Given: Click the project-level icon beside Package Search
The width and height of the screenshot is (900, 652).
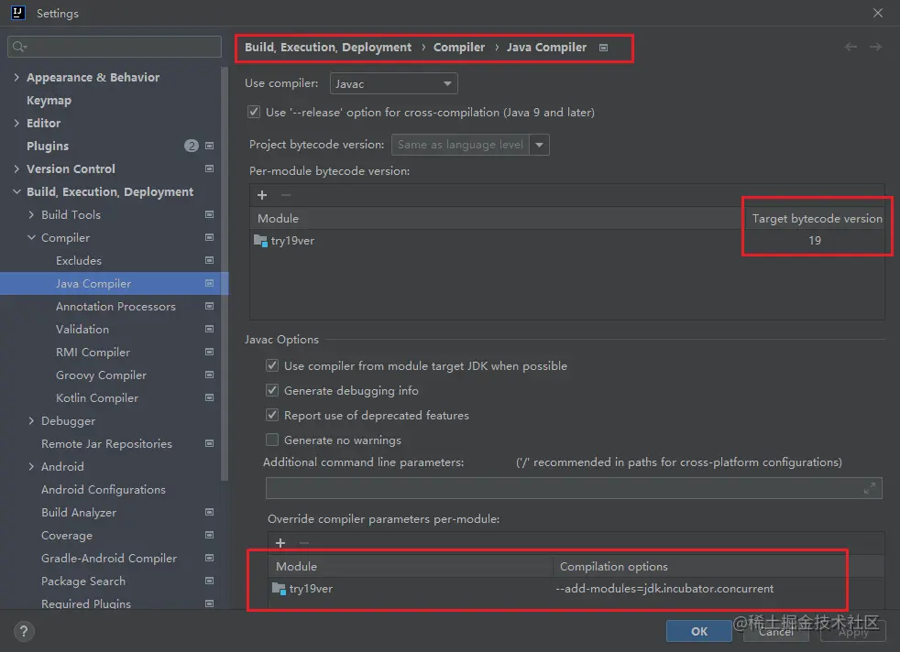Looking at the screenshot, I should coord(210,581).
